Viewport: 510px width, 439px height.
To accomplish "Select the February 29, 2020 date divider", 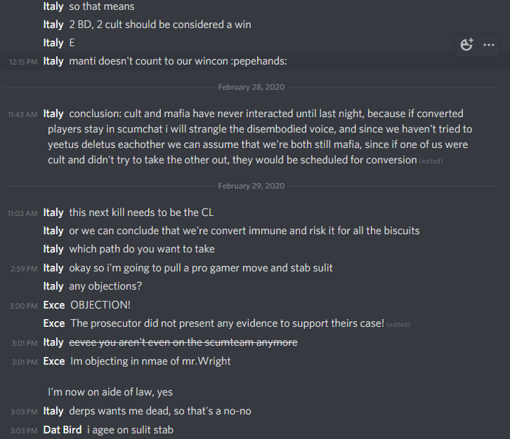I will (251, 186).
